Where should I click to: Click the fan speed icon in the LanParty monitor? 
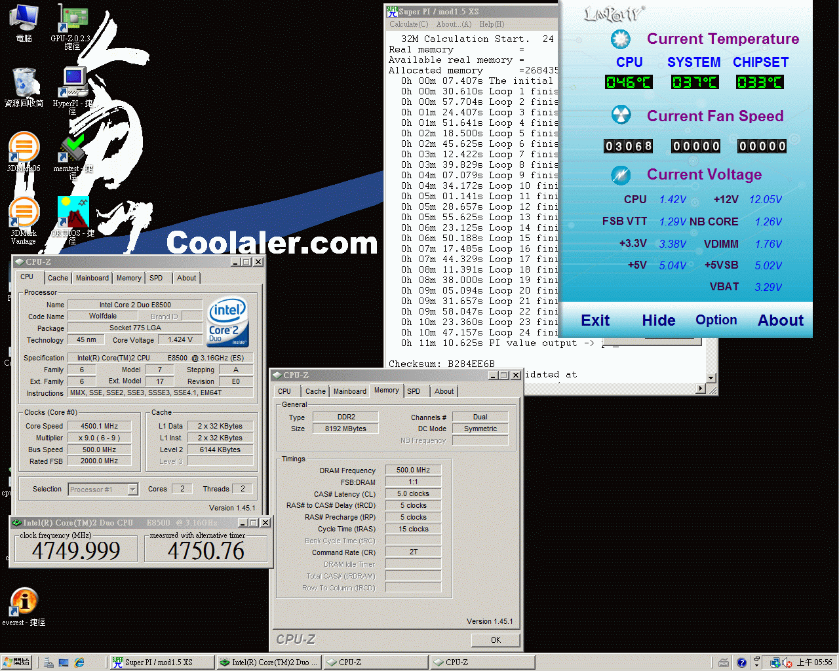point(620,115)
